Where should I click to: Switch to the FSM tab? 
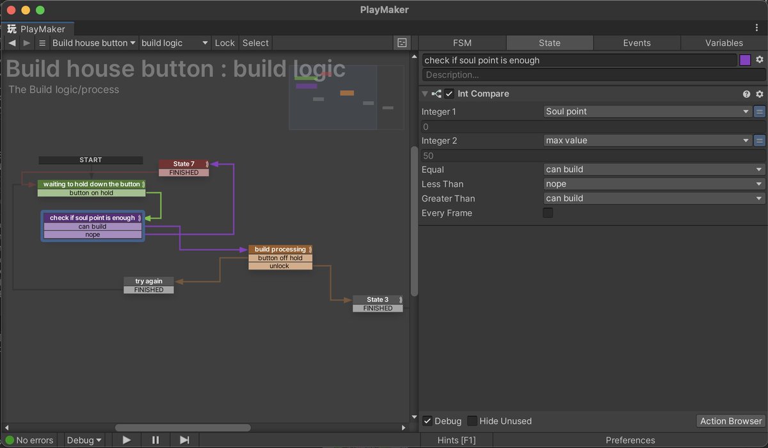click(x=462, y=43)
